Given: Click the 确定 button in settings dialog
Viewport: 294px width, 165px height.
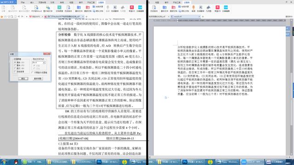Looking at the screenshot, I should click(x=23, y=78).
